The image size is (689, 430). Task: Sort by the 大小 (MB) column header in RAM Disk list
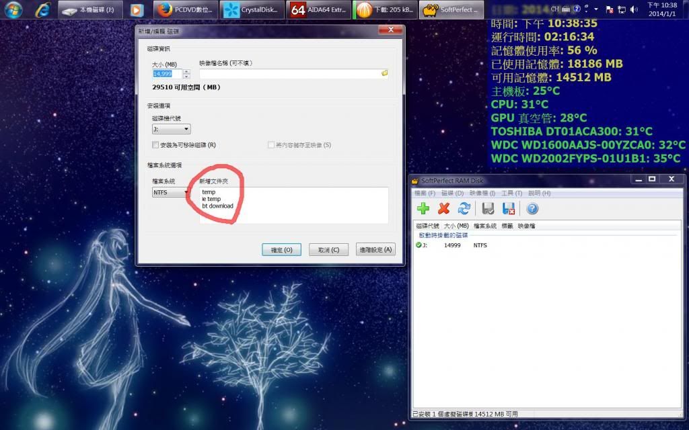pyautogui.click(x=456, y=226)
